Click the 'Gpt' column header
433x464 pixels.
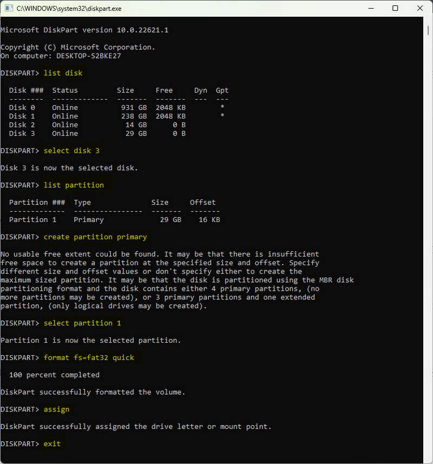(x=222, y=90)
